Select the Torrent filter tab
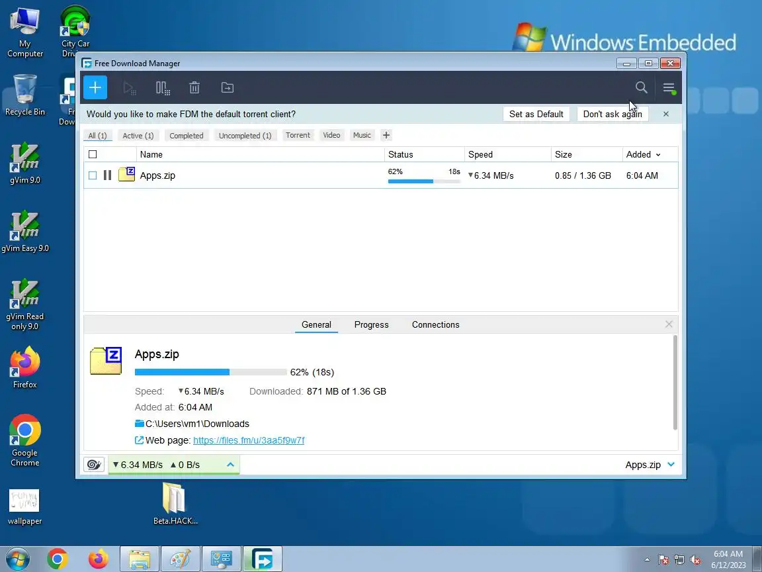 coord(298,135)
